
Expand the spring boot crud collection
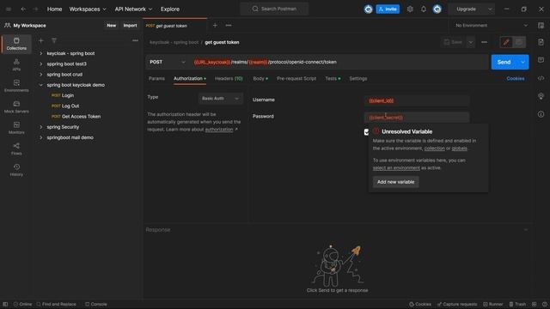pos(41,75)
